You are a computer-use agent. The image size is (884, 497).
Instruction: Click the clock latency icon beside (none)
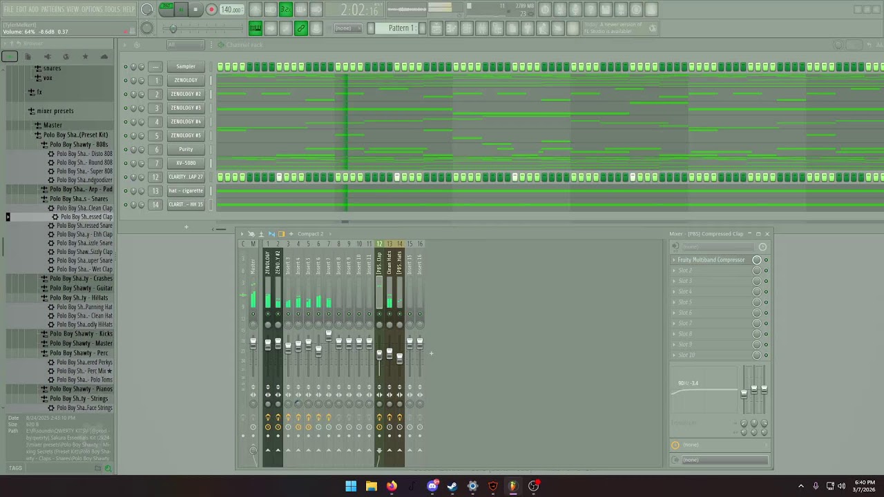pyautogui.click(x=675, y=445)
